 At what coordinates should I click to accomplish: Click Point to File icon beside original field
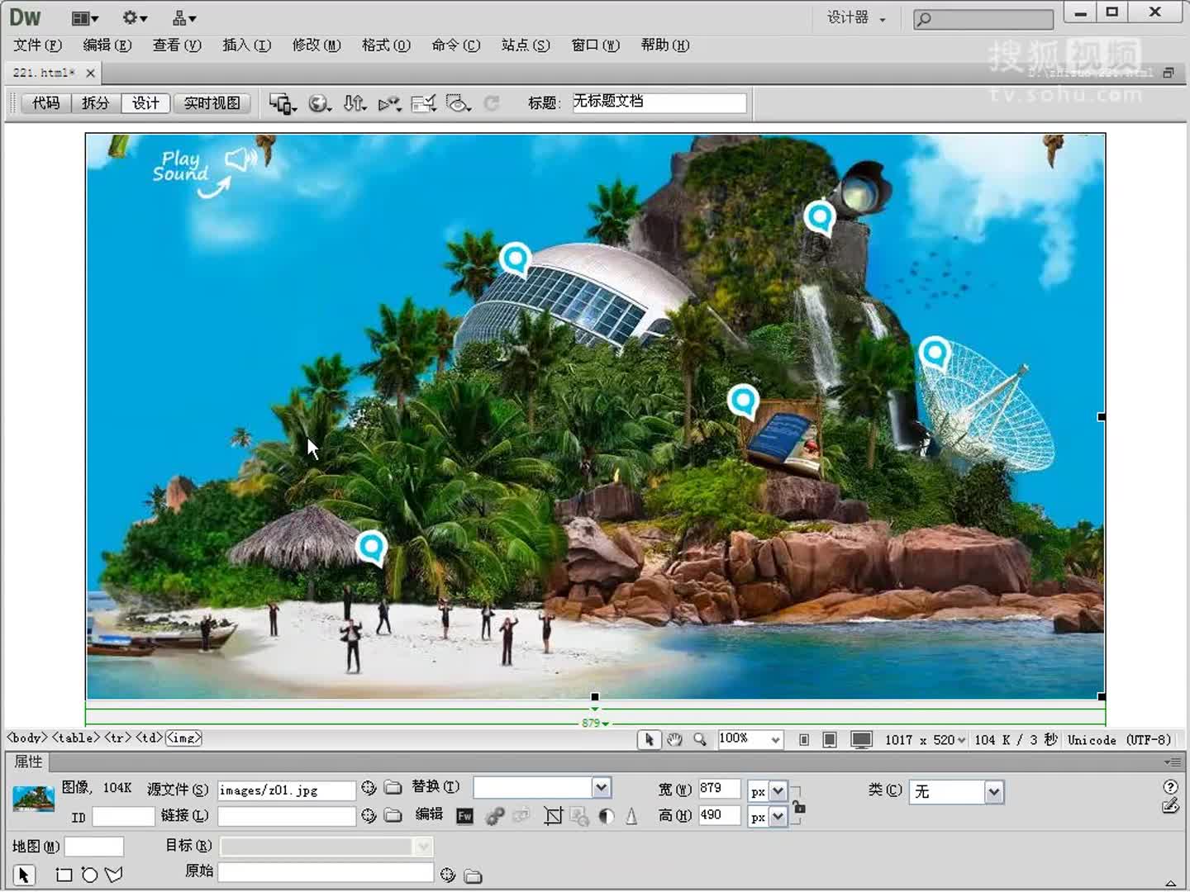pyautogui.click(x=448, y=875)
